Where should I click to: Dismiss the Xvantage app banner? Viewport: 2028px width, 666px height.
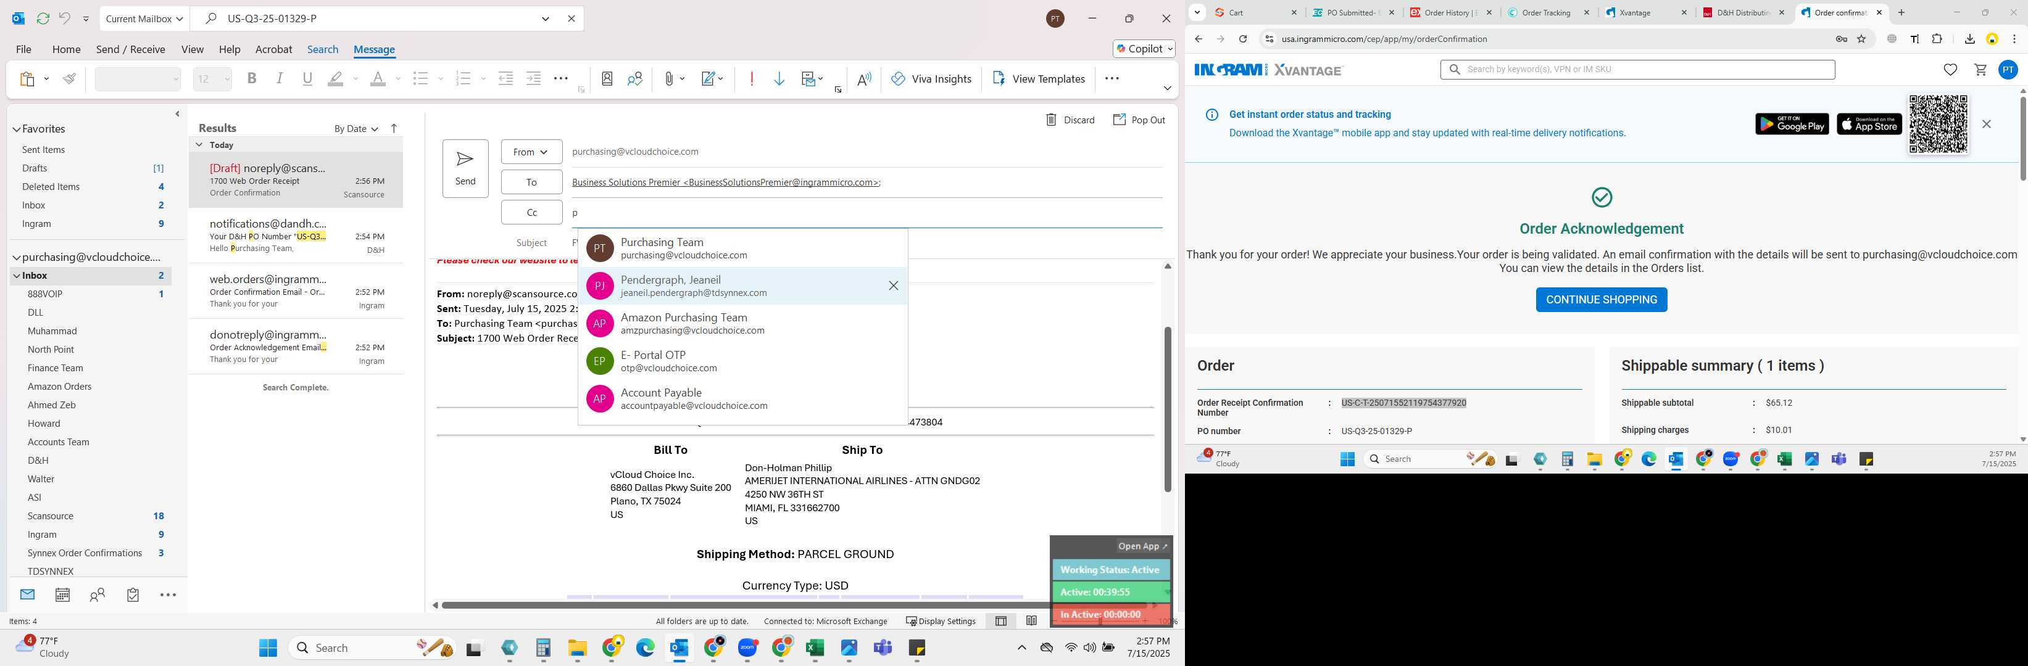(1986, 124)
